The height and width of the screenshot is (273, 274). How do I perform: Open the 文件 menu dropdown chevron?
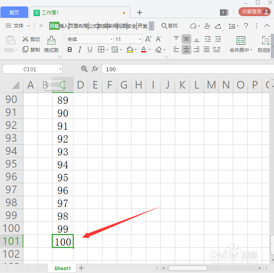pyautogui.click(x=28, y=26)
